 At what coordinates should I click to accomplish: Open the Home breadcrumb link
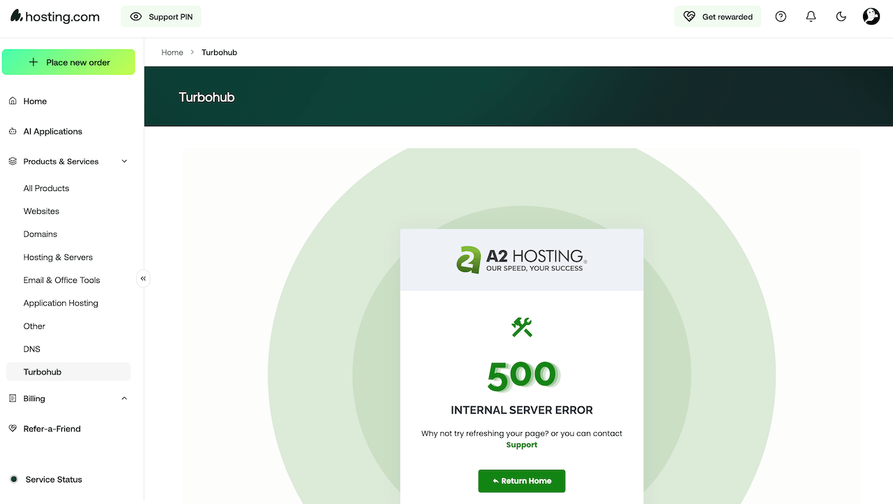coord(172,52)
